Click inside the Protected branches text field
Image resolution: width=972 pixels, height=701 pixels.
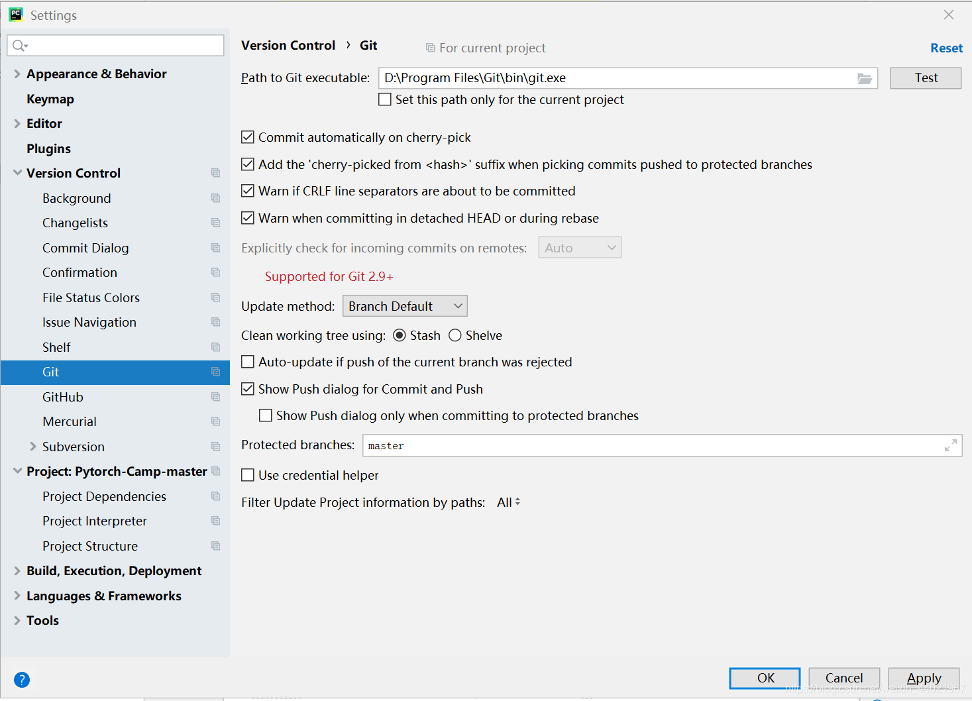(x=596, y=445)
